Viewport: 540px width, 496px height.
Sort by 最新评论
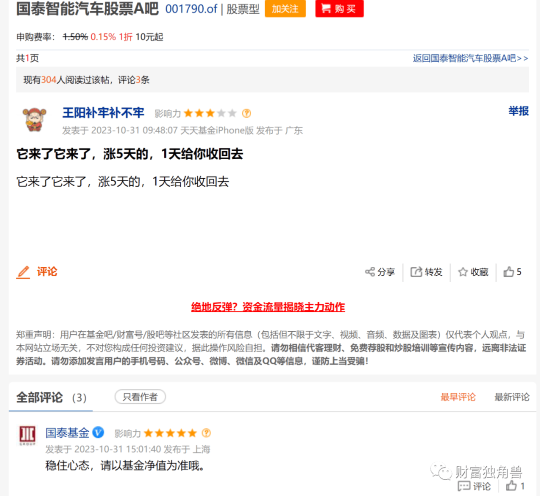(x=512, y=397)
